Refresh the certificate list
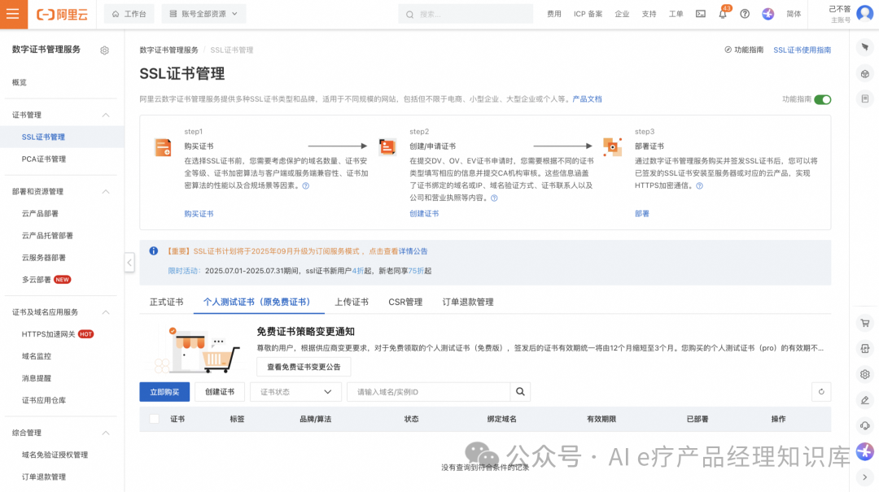Screen dimensions: 879x492 click(x=821, y=392)
